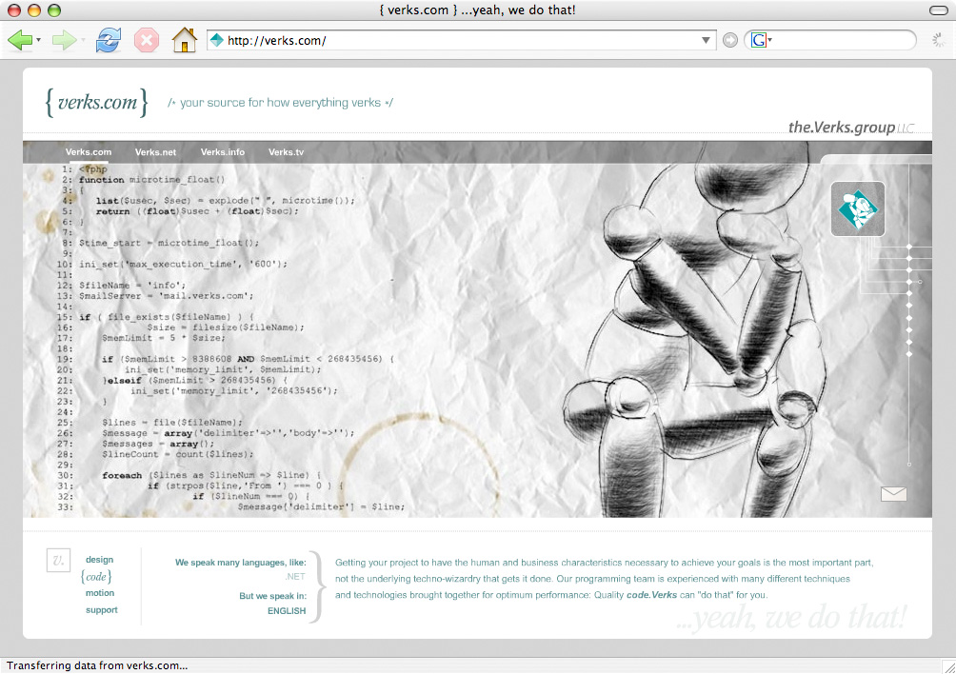The width and height of the screenshot is (956, 674).
Task: Click the small 'v.' square icon
Action: point(58,561)
